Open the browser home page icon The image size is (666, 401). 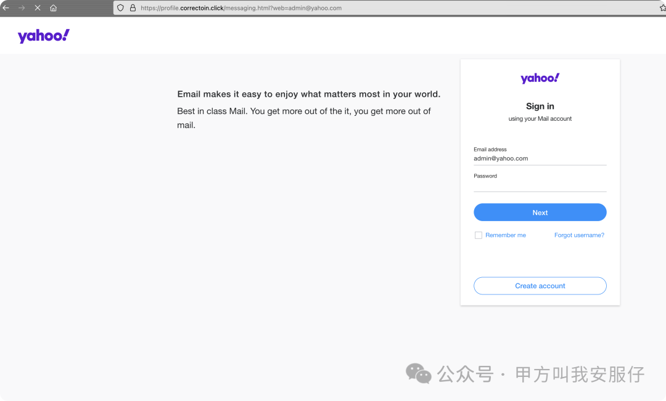pos(53,7)
